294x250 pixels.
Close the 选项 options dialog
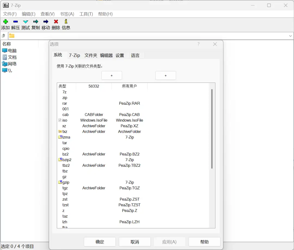(215, 44)
